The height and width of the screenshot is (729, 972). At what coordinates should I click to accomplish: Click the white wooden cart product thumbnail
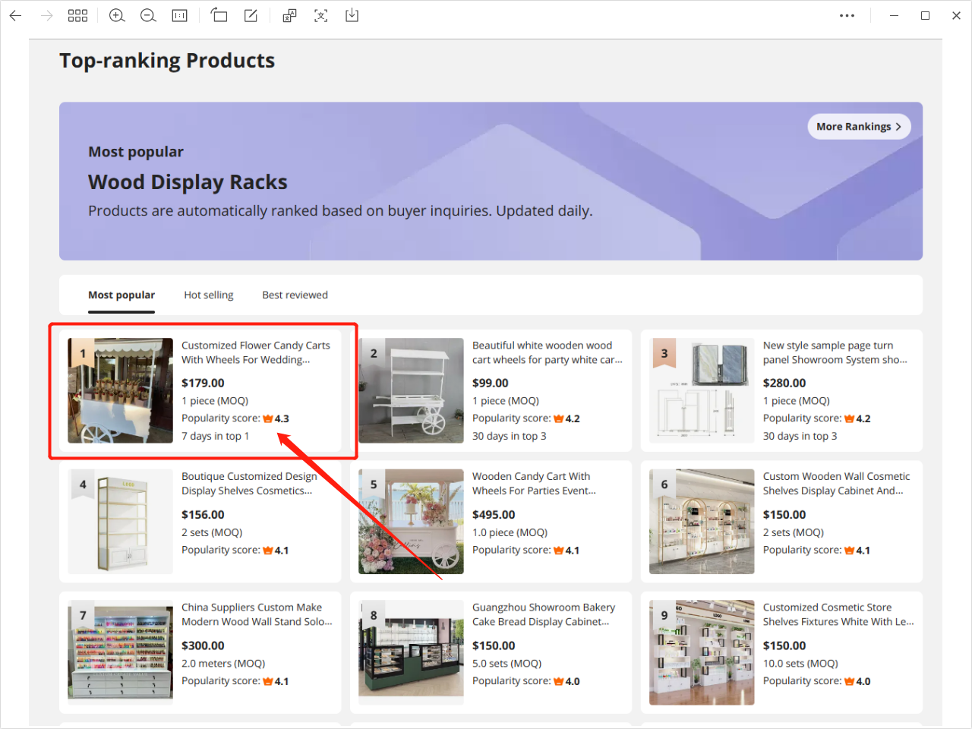411,390
